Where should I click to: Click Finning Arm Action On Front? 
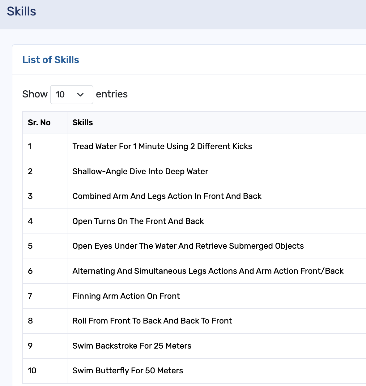point(126,296)
